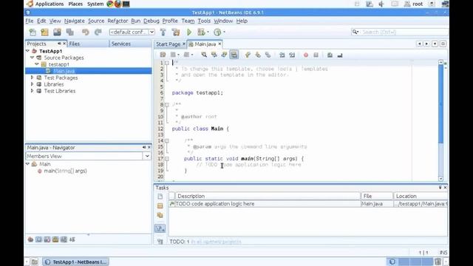This screenshot has width=473, height=266.
Task: Click the Toggle Bookmark editor icon
Action: click(268, 55)
